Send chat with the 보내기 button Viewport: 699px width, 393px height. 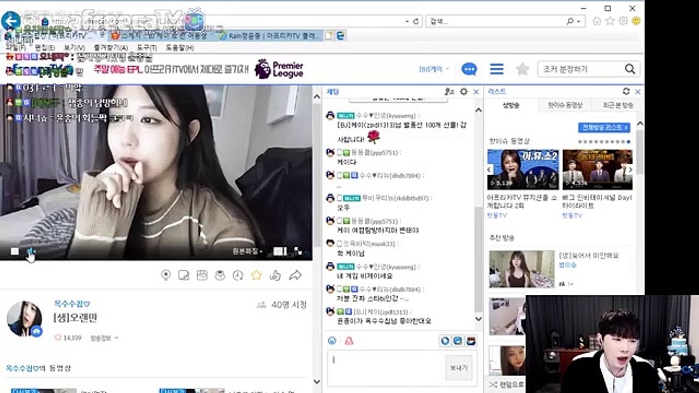coord(459,368)
